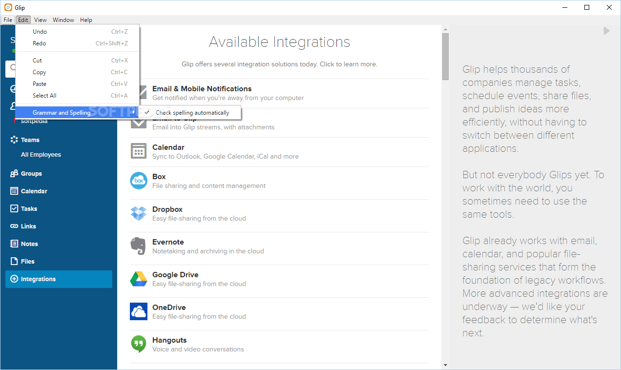Image resolution: width=621 pixels, height=370 pixels.
Task: Open Tasks from the sidebar
Action: 29,209
